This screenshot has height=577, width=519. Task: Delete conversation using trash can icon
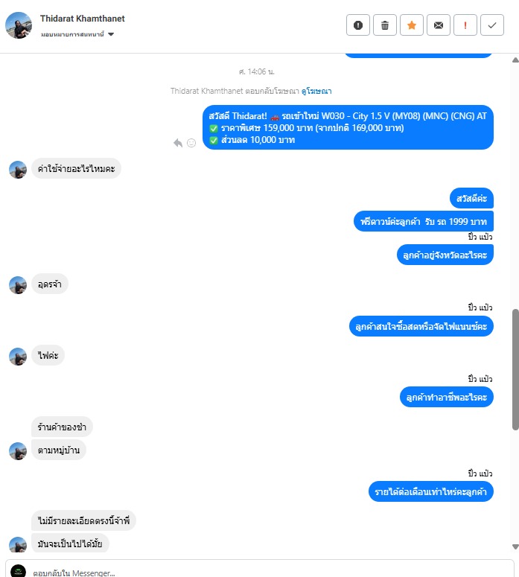click(385, 25)
